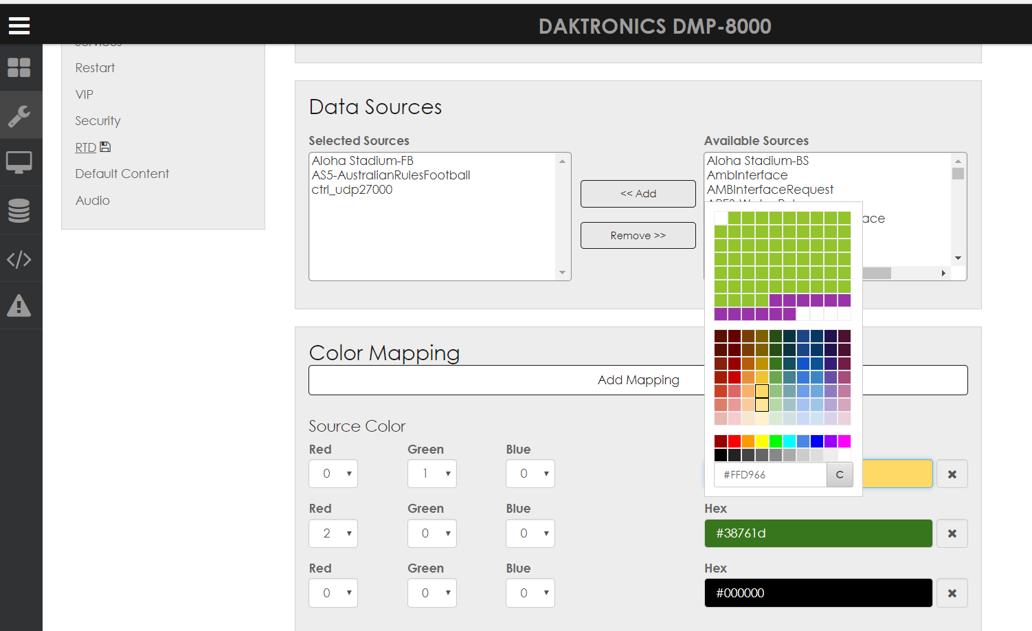The image size is (1032, 631).
Task: Click the Add Mapping button
Action: tap(638, 380)
